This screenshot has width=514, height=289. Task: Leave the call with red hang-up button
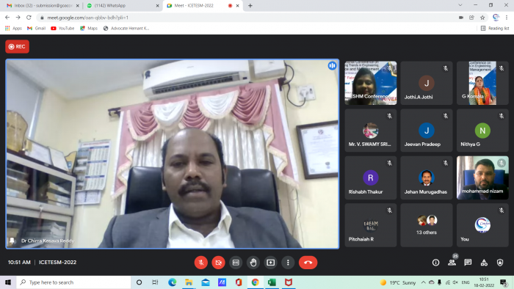pyautogui.click(x=308, y=263)
